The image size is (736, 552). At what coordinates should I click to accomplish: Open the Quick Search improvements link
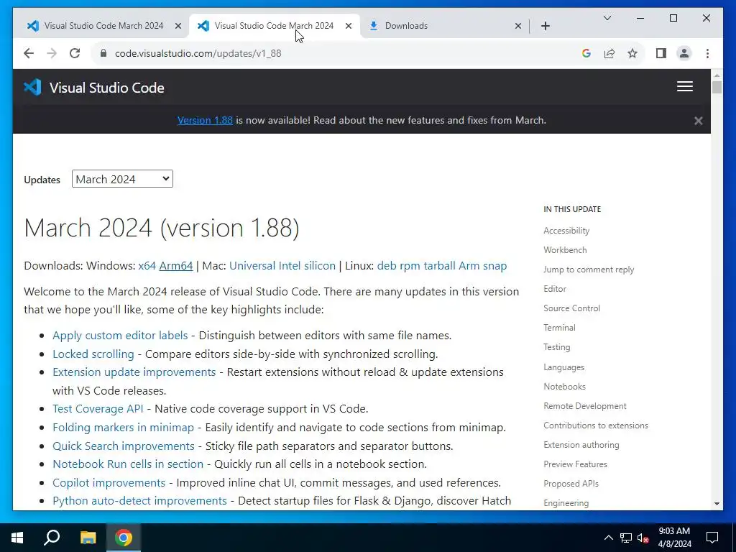pyautogui.click(x=124, y=446)
